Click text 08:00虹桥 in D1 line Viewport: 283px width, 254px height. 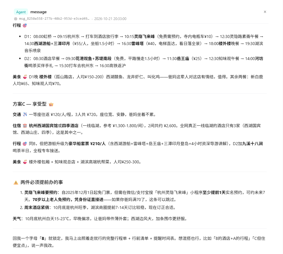click(x=42, y=36)
